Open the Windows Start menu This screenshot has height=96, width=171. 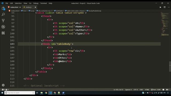[x=2, y=93]
